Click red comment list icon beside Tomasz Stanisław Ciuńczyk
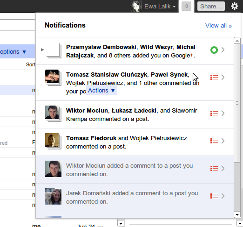 tap(214, 77)
